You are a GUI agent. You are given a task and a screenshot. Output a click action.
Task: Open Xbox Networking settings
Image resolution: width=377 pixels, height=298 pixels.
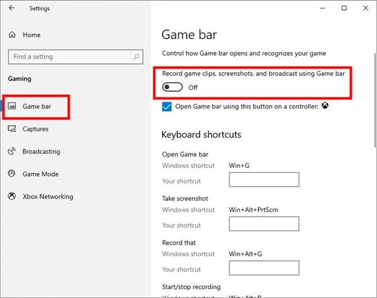coord(48,197)
